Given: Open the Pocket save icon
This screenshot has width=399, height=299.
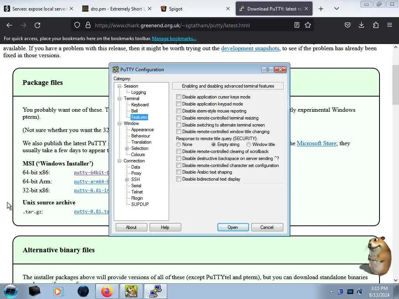Looking at the screenshot, I should 348,25.
